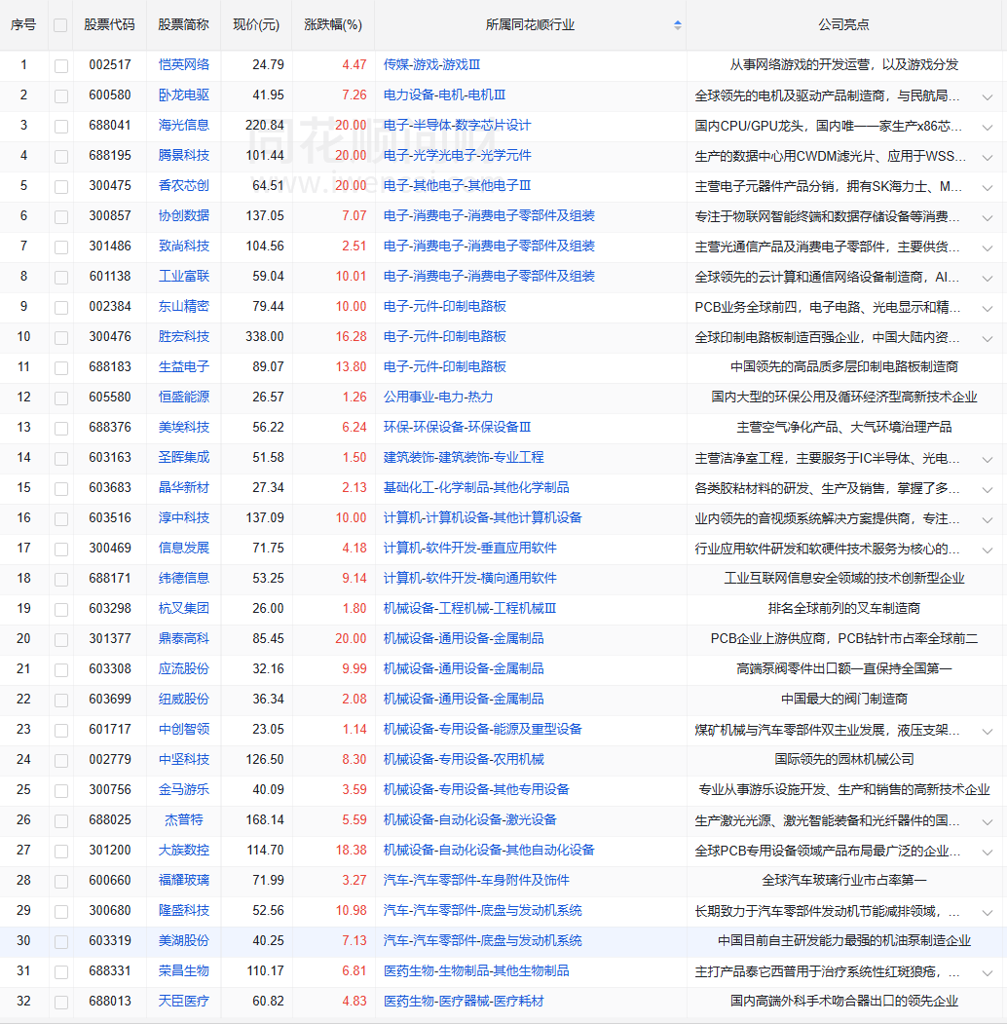The image size is (1007, 1024).
Task: Click stock code 601138 cell
Action: [x=109, y=277]
